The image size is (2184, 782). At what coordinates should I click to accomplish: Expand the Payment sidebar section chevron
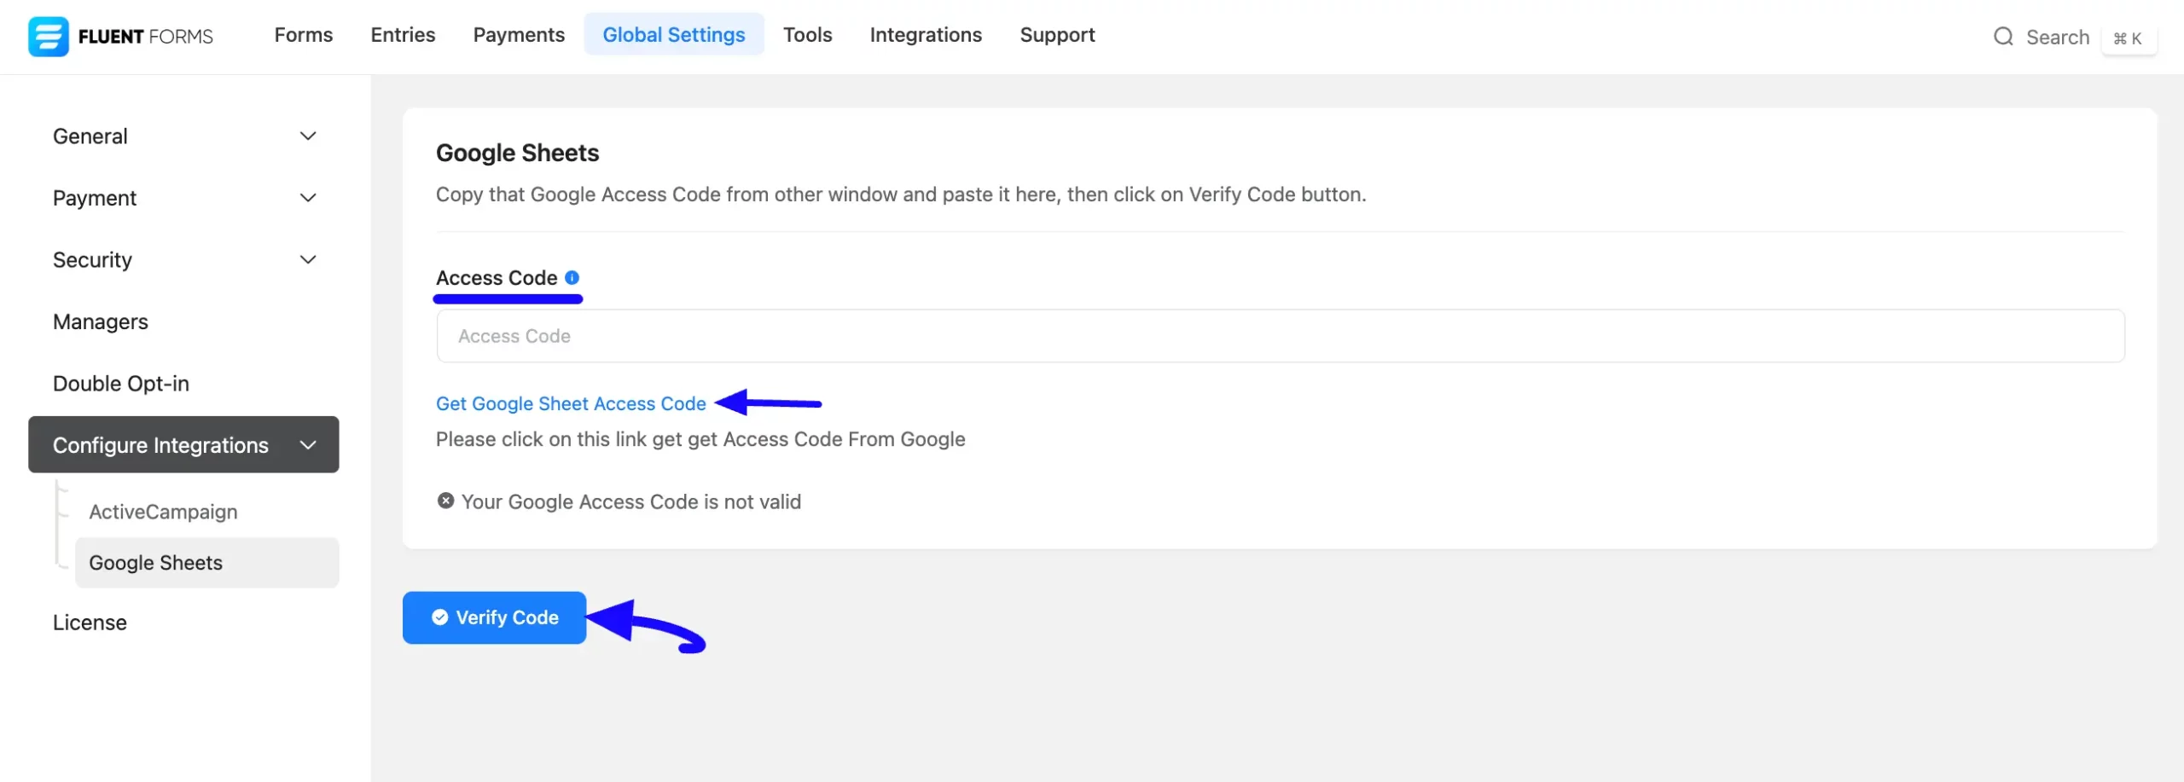click(308, 198)
